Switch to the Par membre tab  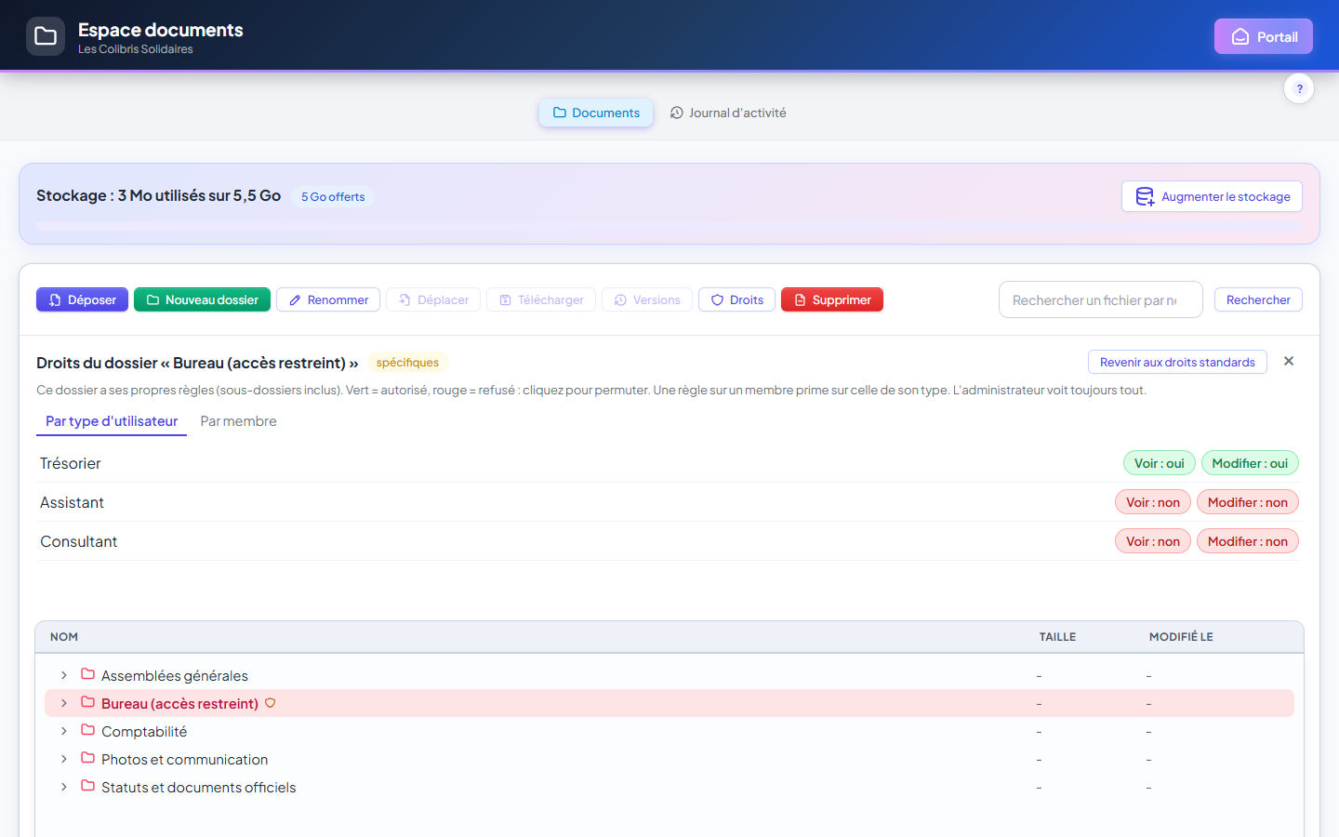(x=238, y=421)
